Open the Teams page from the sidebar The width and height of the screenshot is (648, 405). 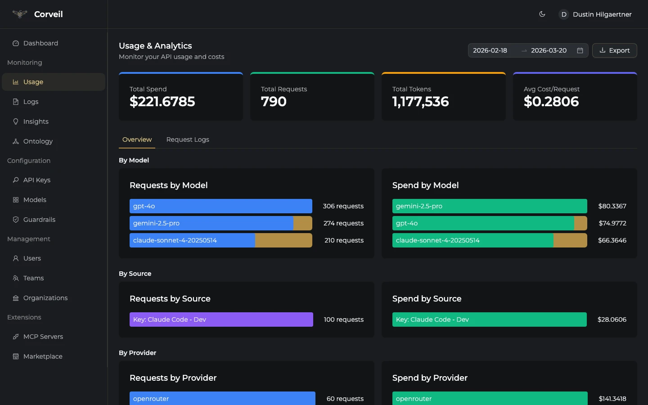pyautogui.click(x=33, y=278)
